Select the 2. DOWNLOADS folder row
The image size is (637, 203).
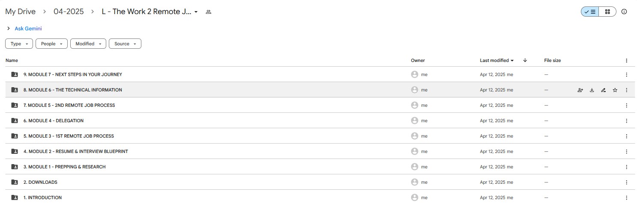pyautogui.click(x=320, y=182)
